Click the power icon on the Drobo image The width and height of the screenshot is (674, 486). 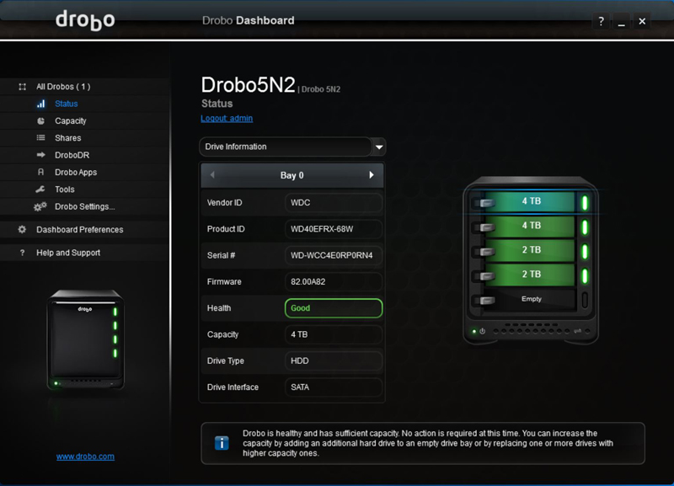[482, 331]
